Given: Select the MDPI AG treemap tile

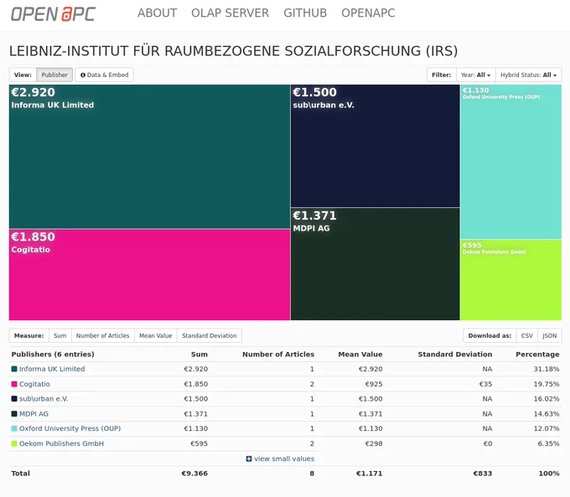Looking at the screenshot, I should tap(376, 264).
